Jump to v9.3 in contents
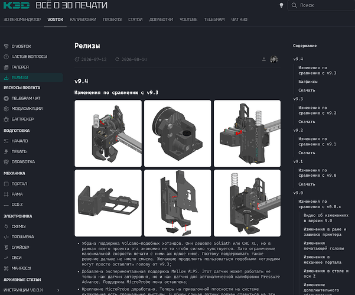Image resolution: width=355 pixels, height=295 pixels. click(x=298, y=99)
